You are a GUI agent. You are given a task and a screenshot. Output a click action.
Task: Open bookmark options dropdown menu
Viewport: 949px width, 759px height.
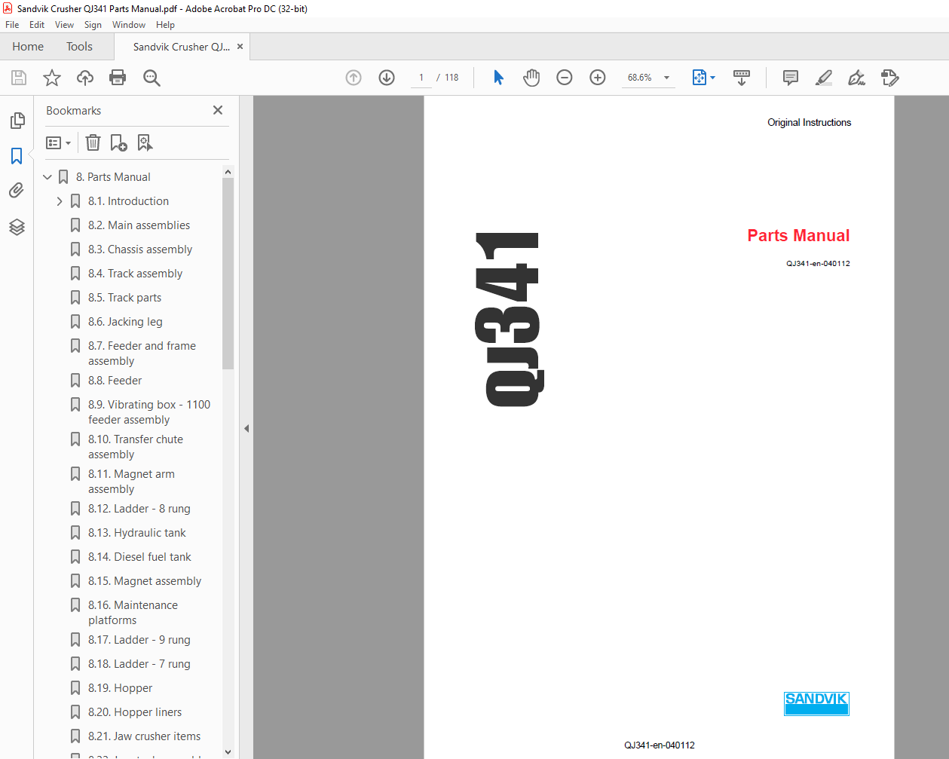(x=59, y=142)
